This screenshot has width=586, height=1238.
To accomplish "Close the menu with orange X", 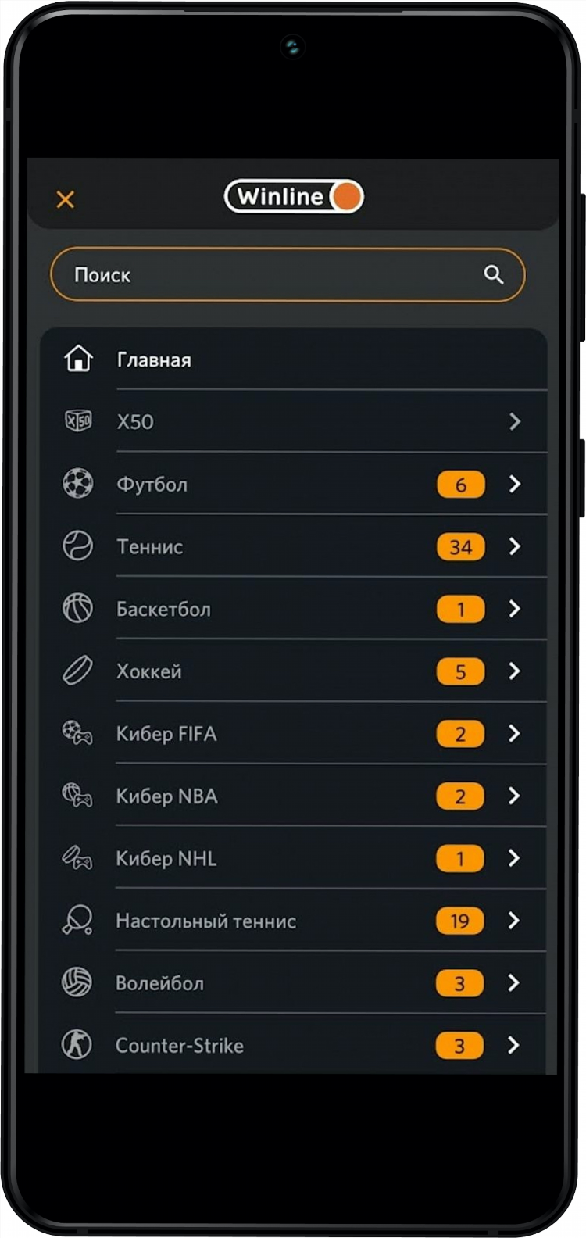I will pyautogui.click(x=66, y=199).
